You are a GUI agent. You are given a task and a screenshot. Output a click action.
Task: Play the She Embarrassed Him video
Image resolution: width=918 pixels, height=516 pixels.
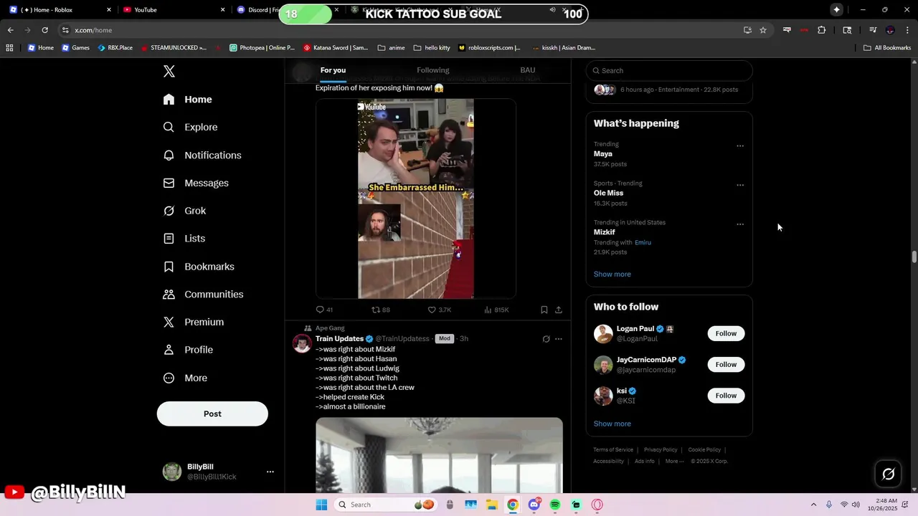[416, 199]
